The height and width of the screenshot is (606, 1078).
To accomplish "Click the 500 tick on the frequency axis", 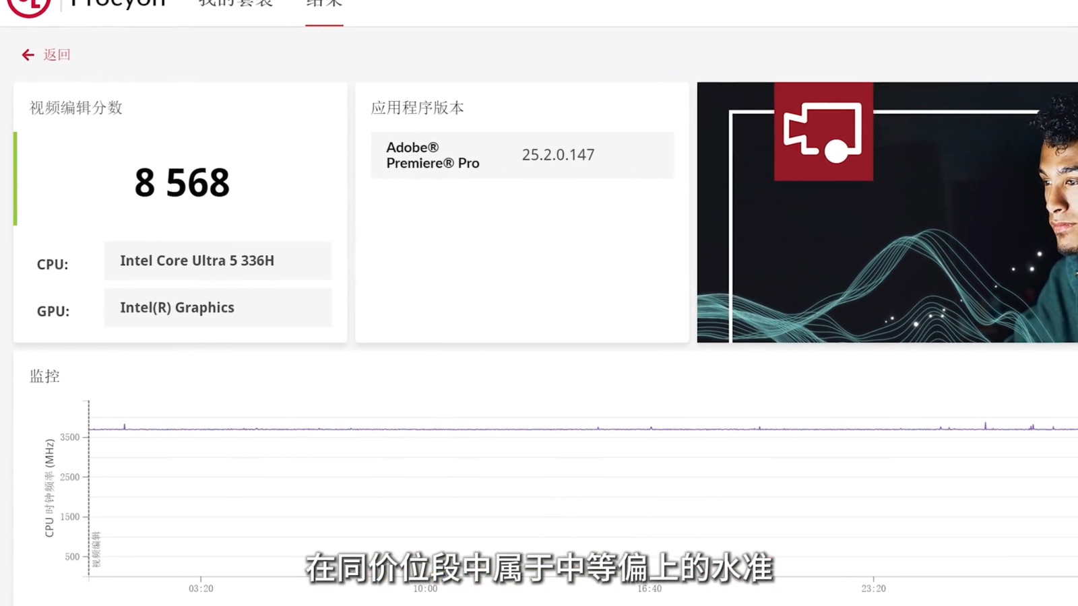I will 72,557.
